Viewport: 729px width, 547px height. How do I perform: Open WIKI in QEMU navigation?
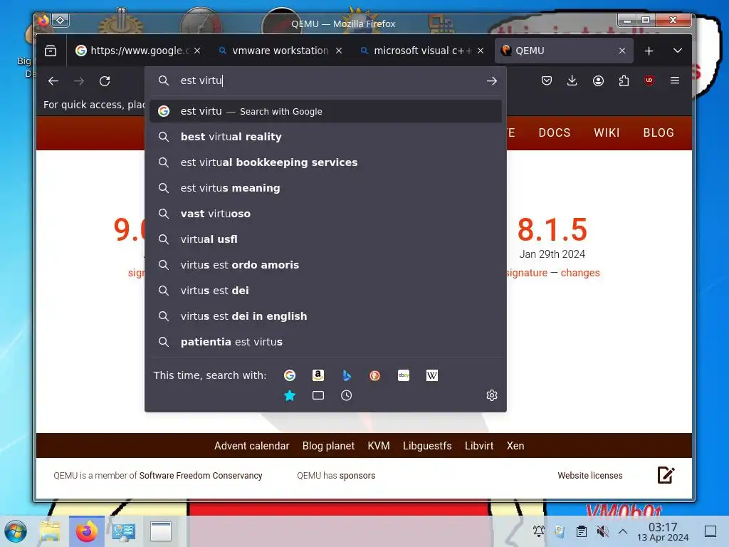[x=607, y=132]
